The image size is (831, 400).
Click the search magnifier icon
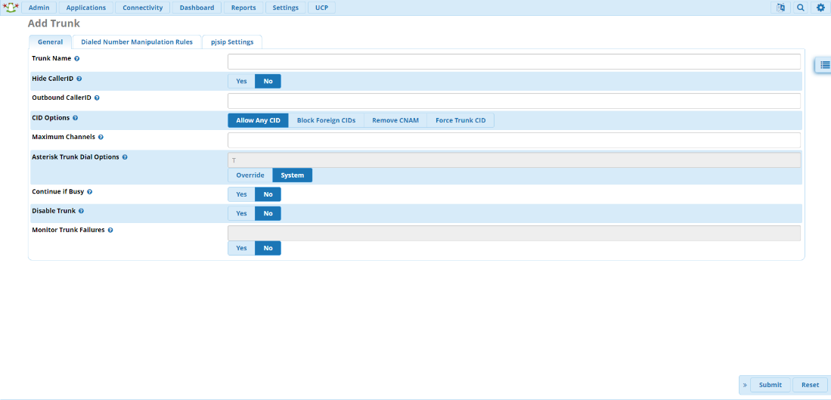pyautogui.click(x=800, y=8)
